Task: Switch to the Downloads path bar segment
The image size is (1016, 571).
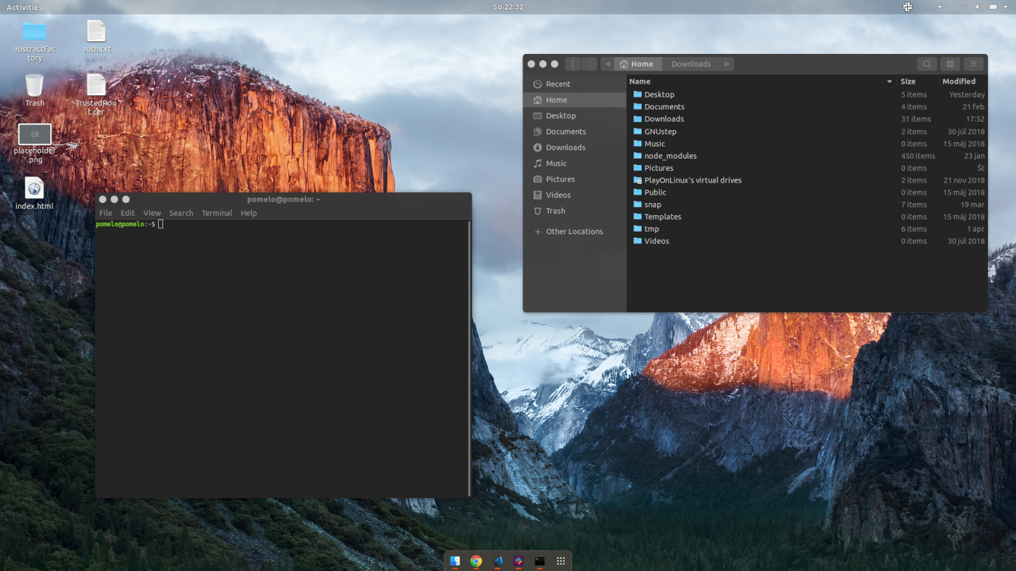Action: coord(692,63)
